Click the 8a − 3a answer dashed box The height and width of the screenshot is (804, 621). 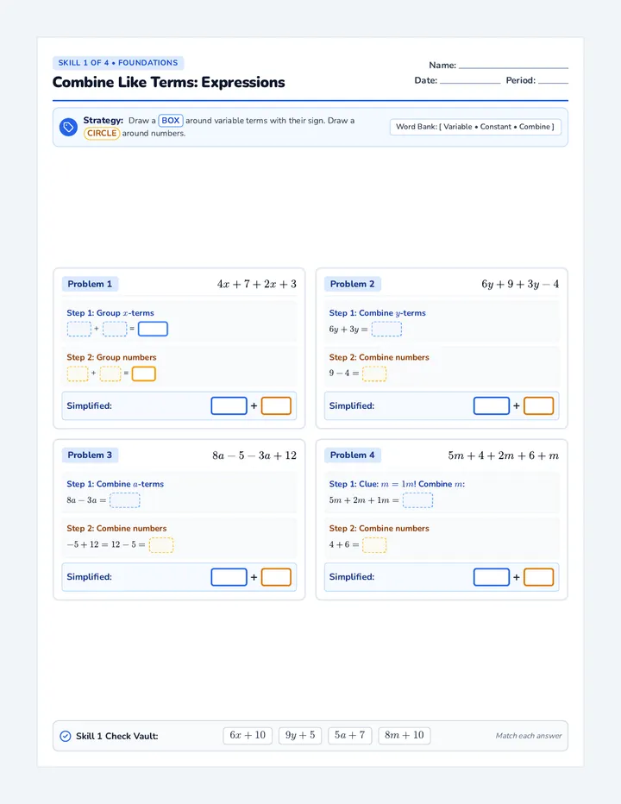pos(124,500)
